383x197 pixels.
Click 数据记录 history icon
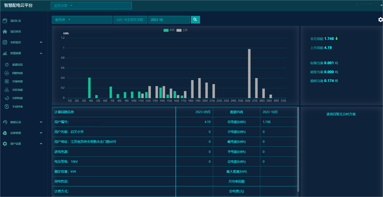pyautogui.click(x=5, y=122)
